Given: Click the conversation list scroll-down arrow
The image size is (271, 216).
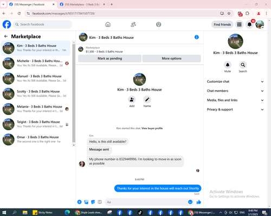Looking at the screenshot, I should point(74,145).
